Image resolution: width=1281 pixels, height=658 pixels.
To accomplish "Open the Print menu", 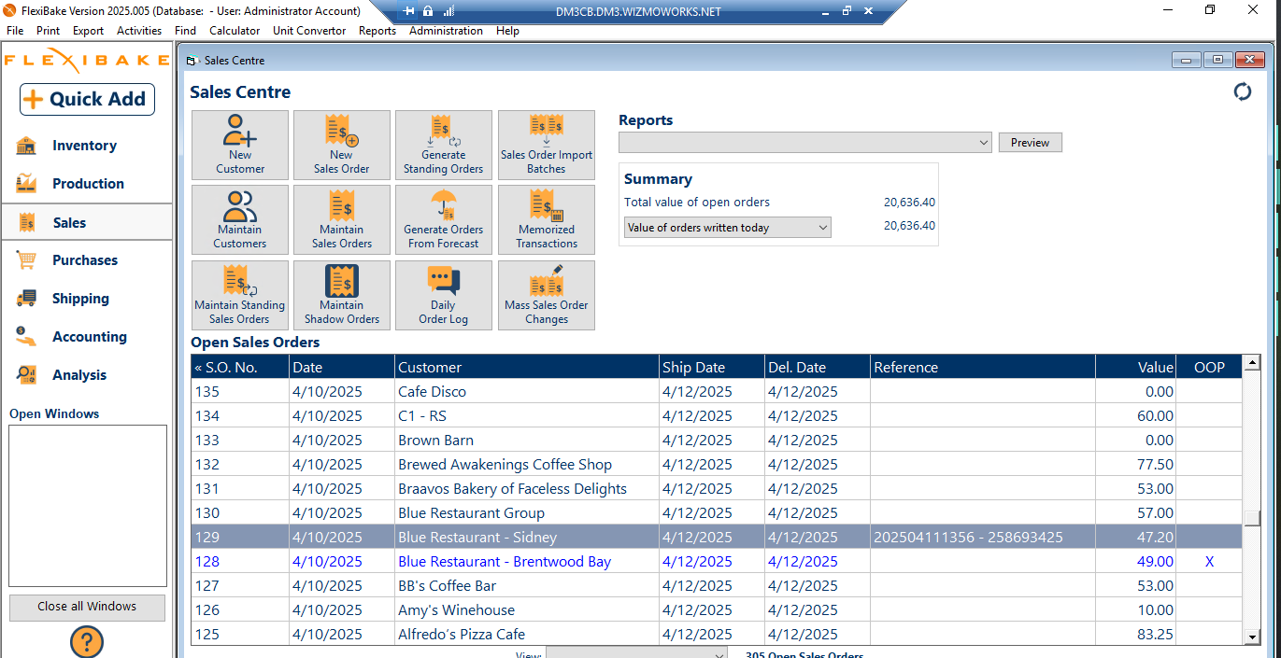I will click(48, 31).
